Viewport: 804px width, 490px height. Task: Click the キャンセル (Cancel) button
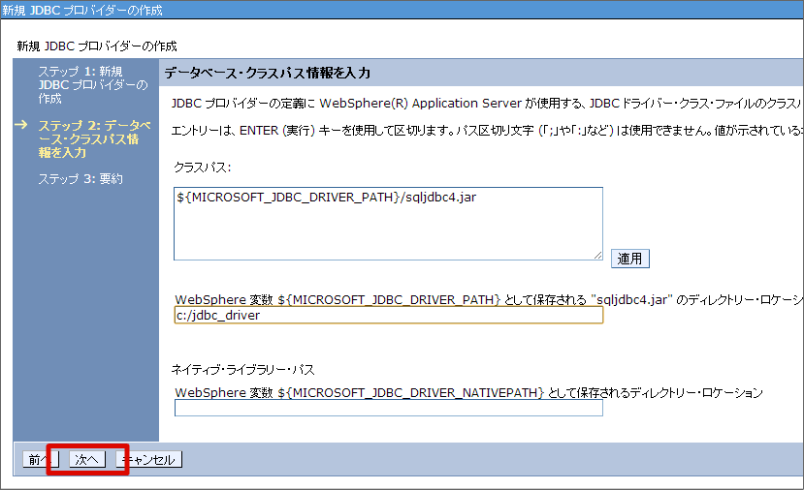[x=148, y=459]
